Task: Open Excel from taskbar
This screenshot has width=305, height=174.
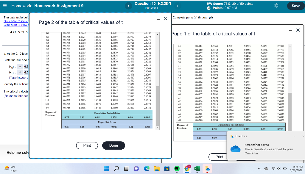Action: click(197, 169)
